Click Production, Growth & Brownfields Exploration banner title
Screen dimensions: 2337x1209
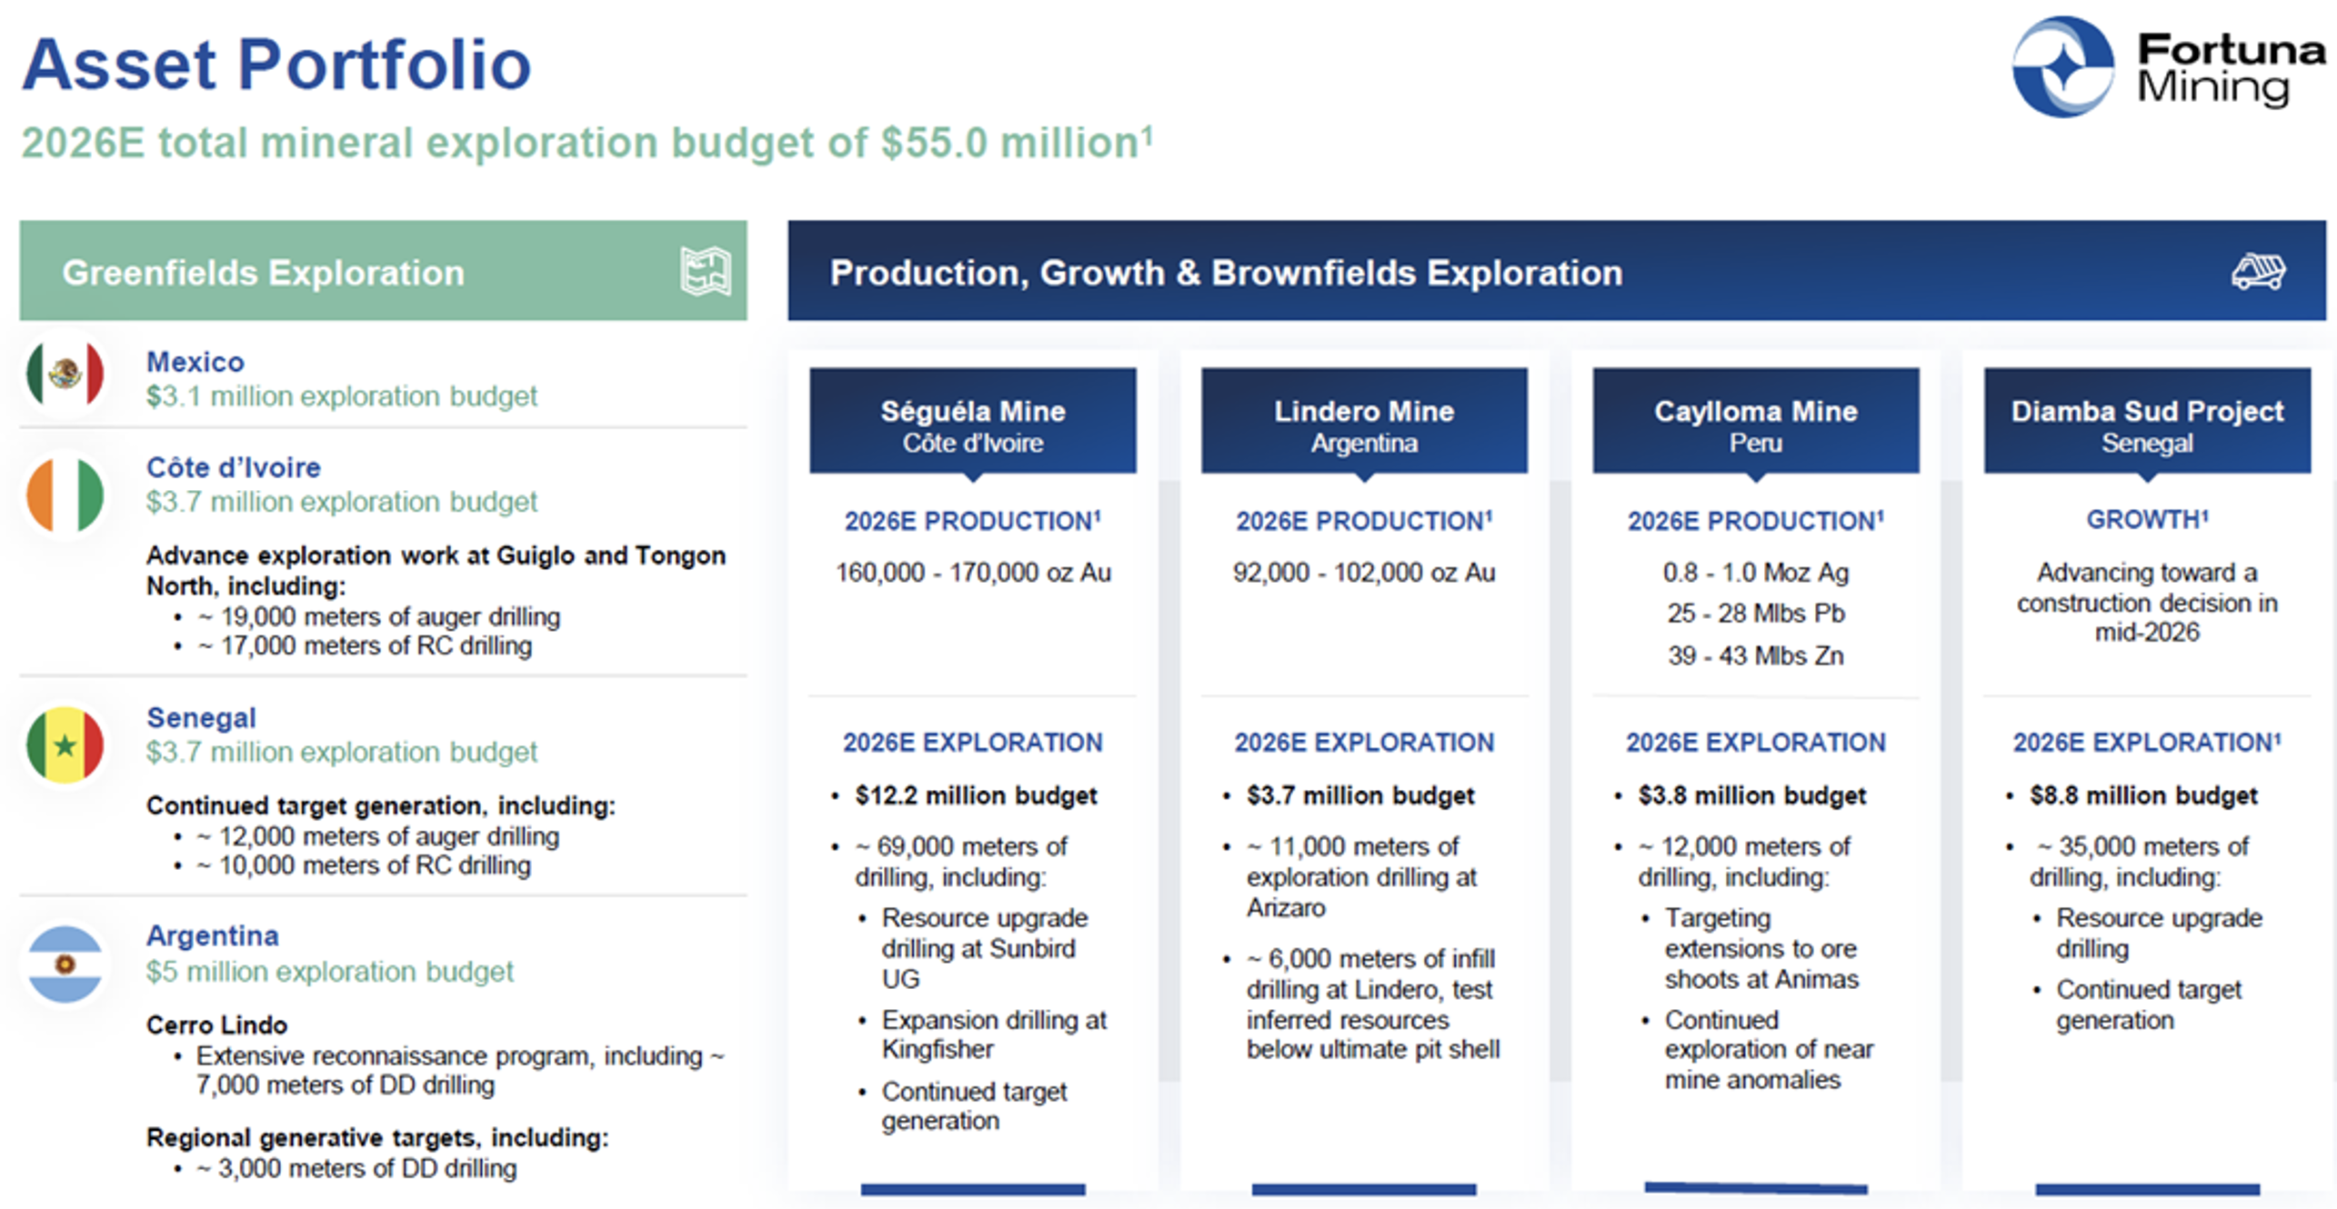pyautogui.click(x=1226, y=273)
